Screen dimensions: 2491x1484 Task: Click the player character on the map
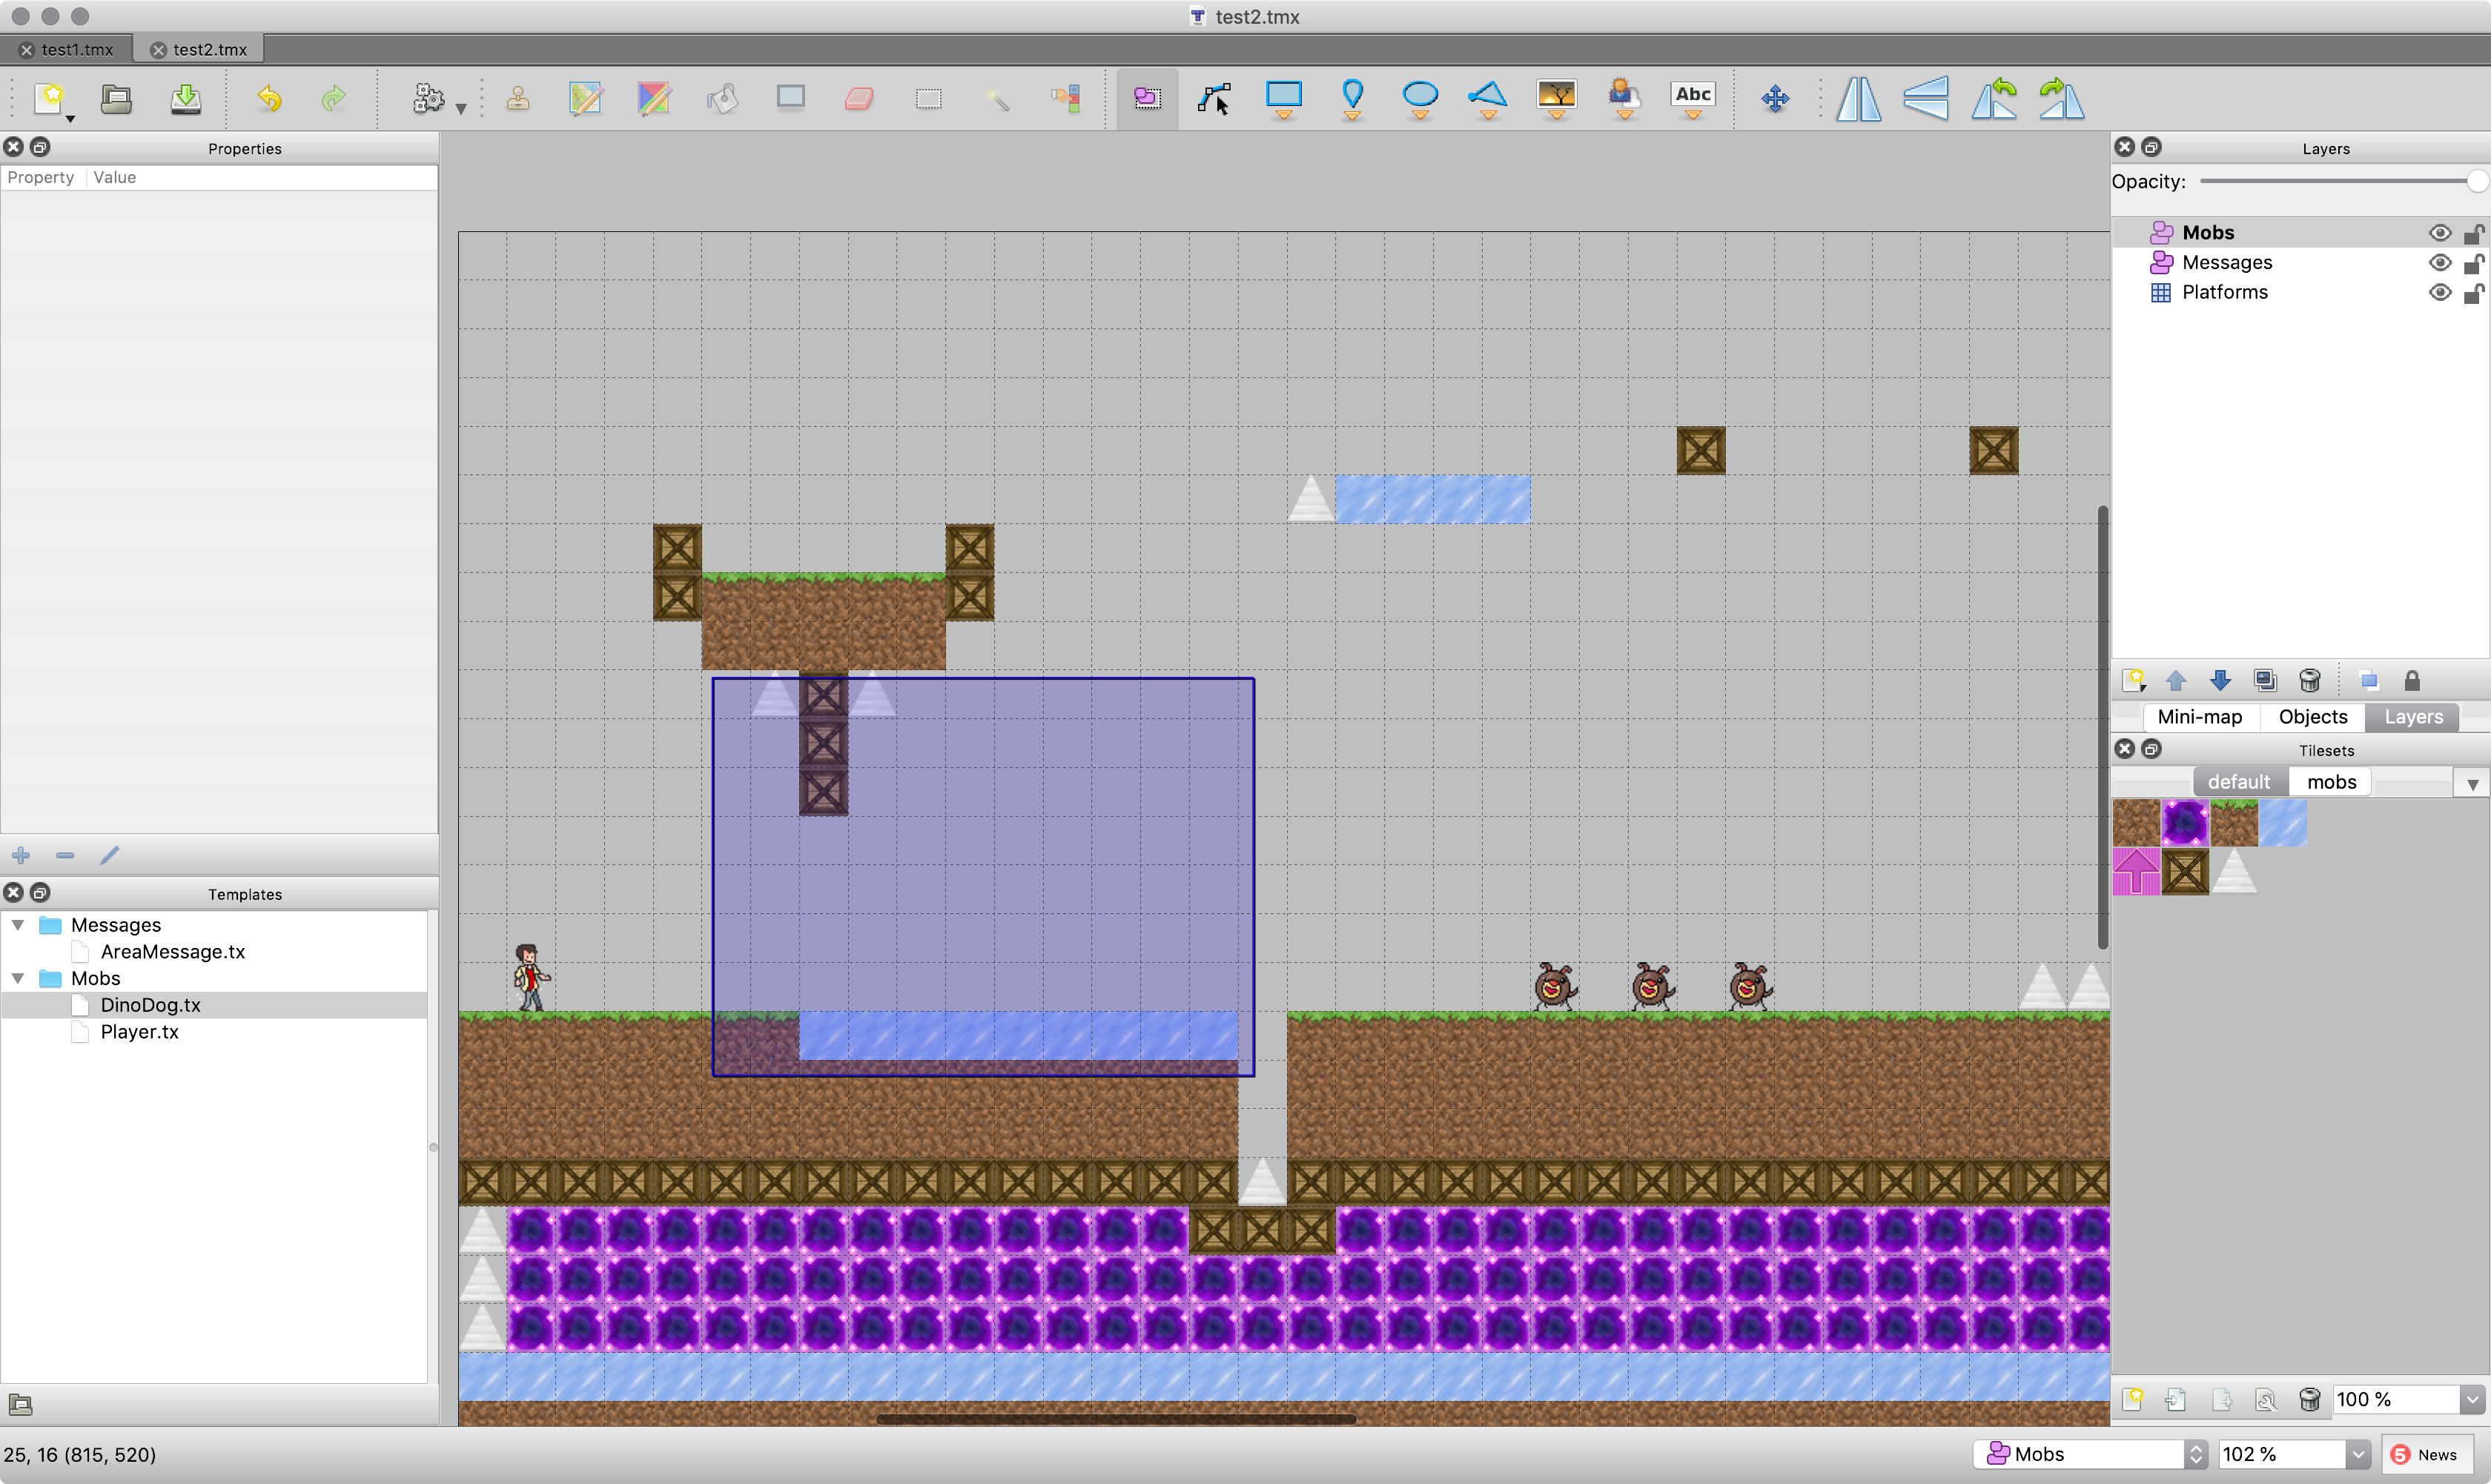click(x=531, y=977)
